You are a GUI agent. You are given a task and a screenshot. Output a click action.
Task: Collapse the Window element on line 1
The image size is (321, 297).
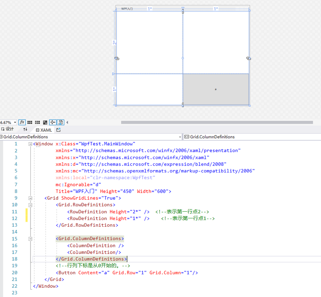pos(30,144)
